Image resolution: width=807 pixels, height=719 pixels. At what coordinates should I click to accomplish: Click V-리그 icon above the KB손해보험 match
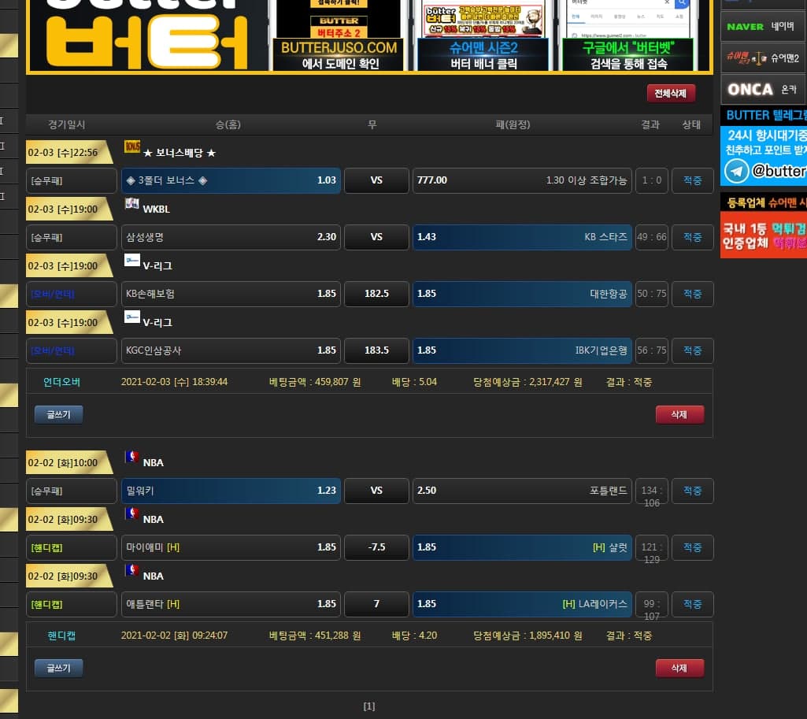(x=132, y=260)
